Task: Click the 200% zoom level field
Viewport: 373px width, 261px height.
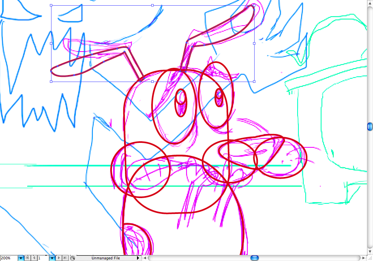Action: coord(9,258)
